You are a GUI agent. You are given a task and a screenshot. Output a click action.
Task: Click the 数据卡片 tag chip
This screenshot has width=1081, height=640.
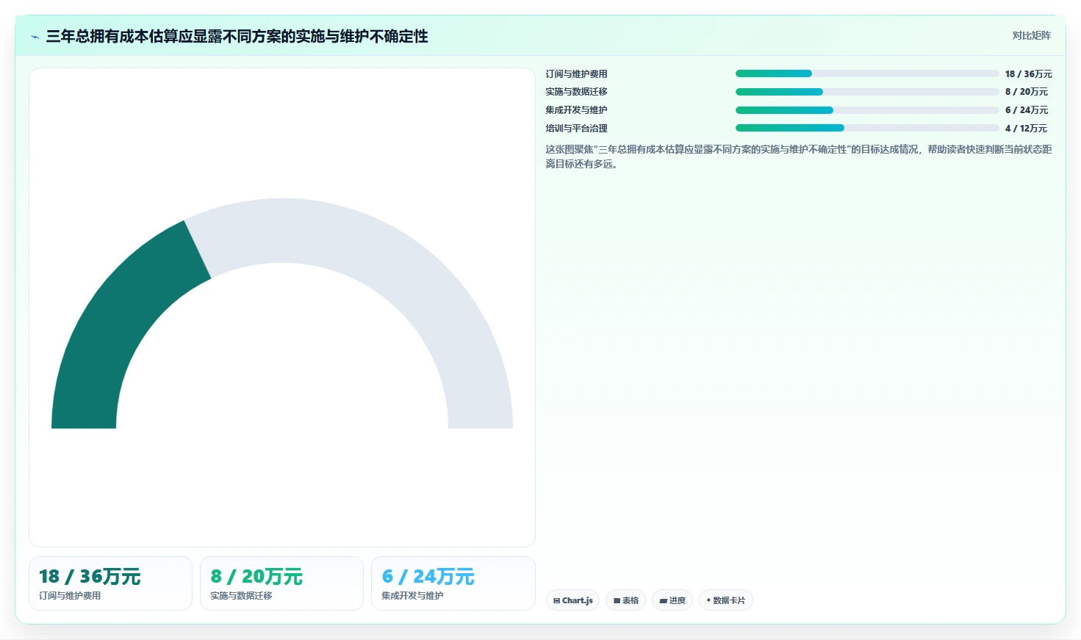[726, 600]
